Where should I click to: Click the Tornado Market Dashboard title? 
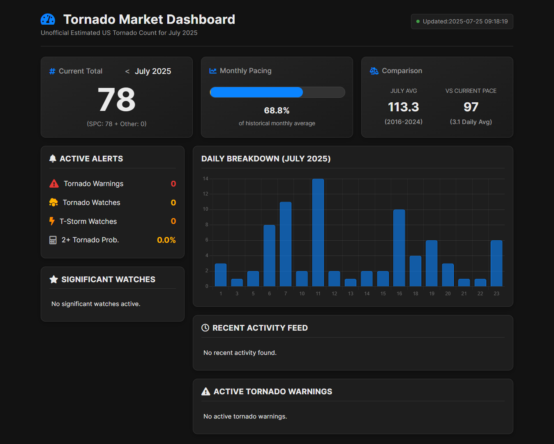point(149,19)
